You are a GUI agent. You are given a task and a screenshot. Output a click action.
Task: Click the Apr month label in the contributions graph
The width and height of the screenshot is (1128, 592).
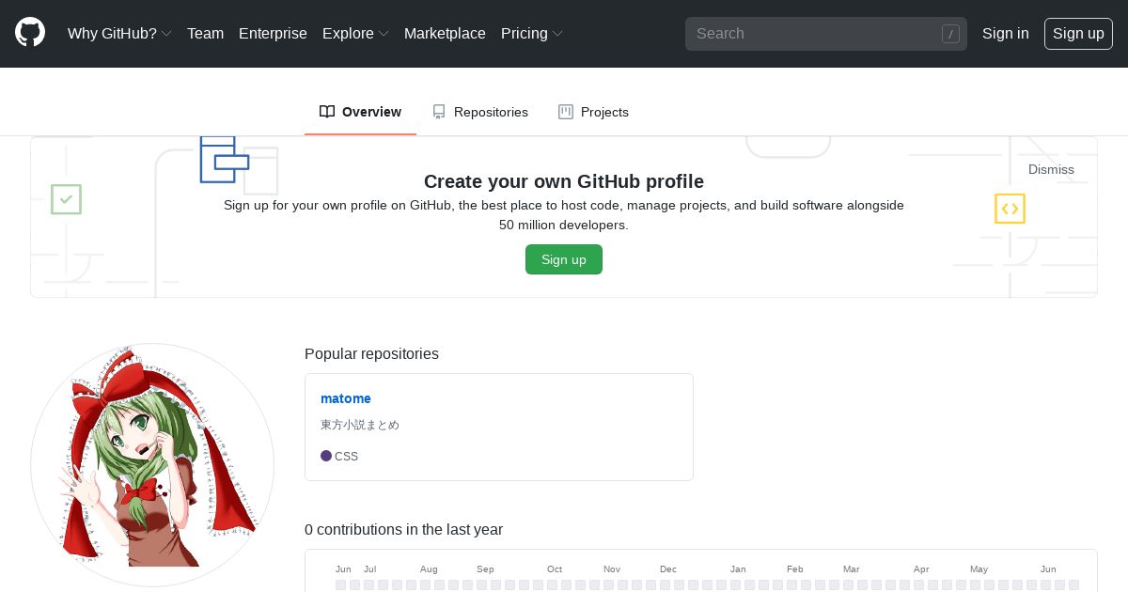pos(921,569)
